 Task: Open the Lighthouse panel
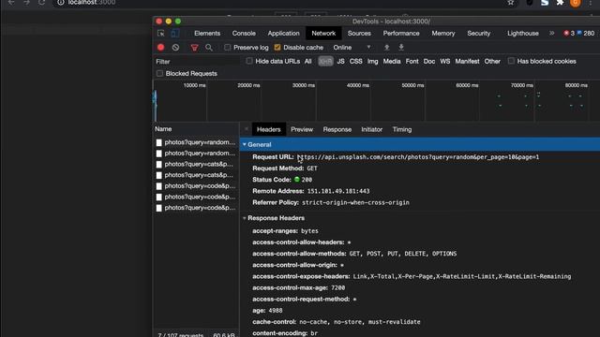tap(523, 34)
